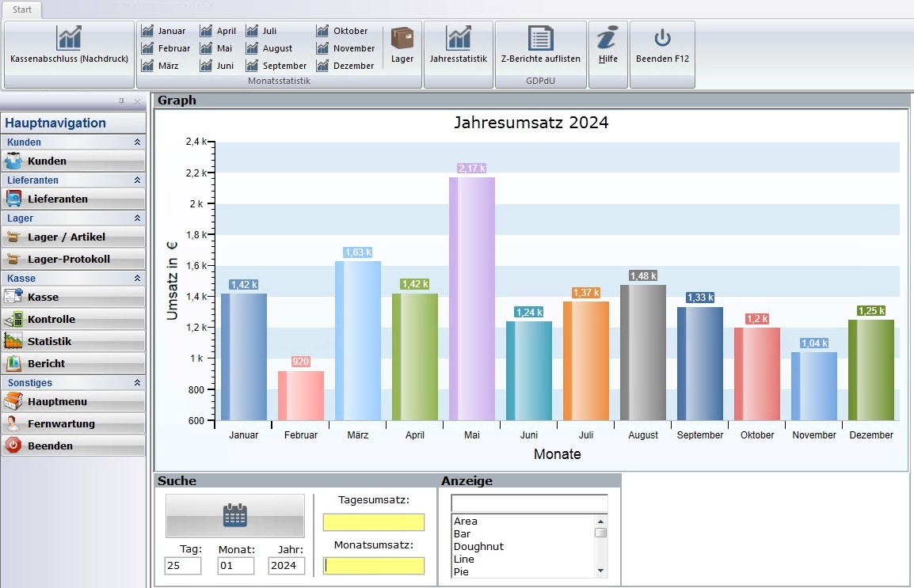Open Kunden in the navigation sidebar
Screen dimensions: 914x588
73,161
